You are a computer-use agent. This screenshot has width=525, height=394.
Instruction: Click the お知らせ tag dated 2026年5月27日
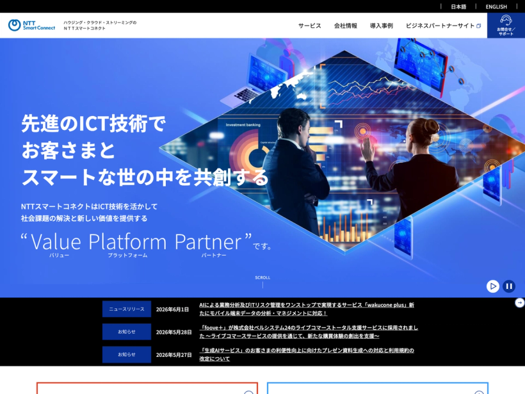(127, 354)
